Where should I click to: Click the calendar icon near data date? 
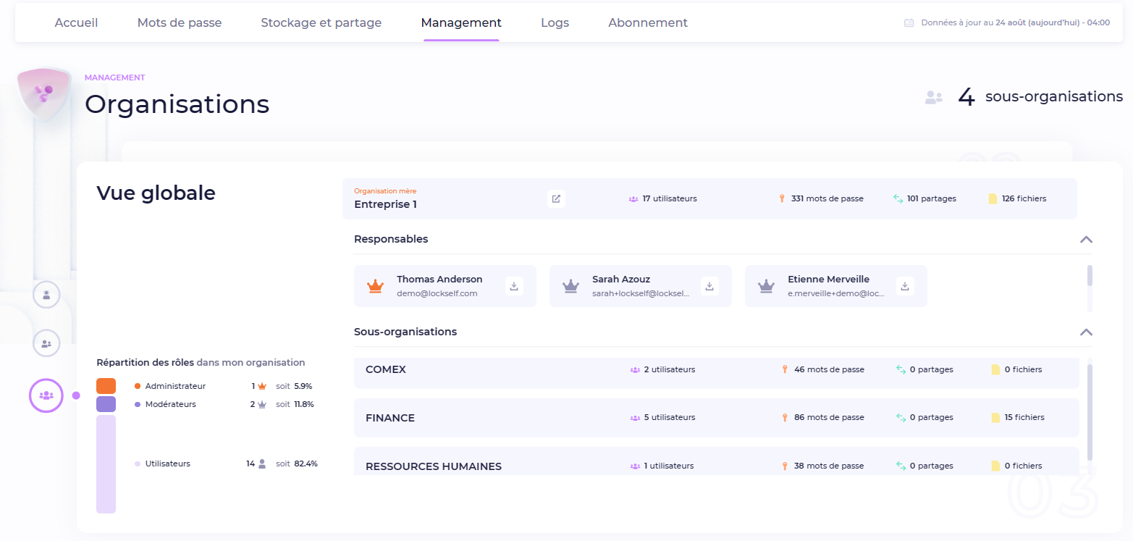point(909,23)
